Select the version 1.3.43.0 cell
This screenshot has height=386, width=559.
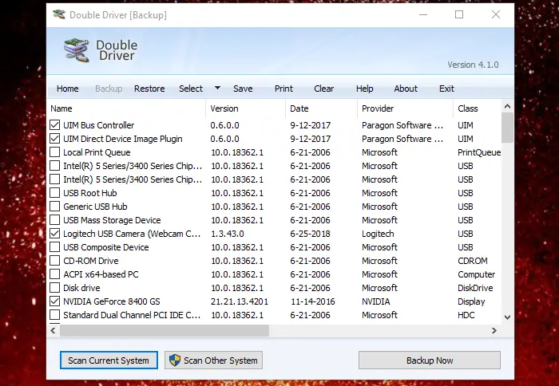(228, 234)
